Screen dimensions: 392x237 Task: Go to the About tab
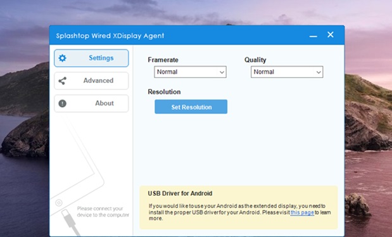click(x=91, y=103)
